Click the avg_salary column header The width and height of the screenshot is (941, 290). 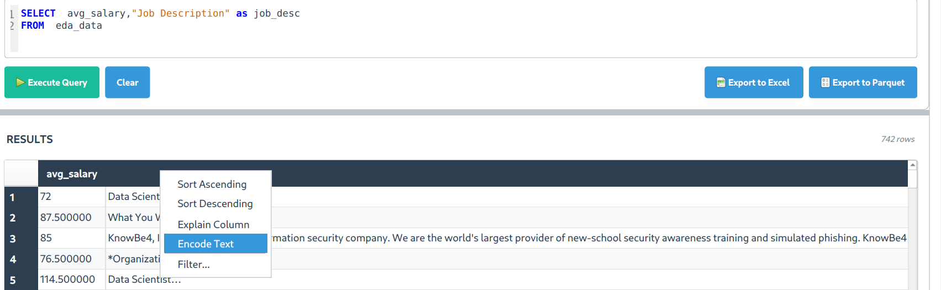(x=72, y=174)
